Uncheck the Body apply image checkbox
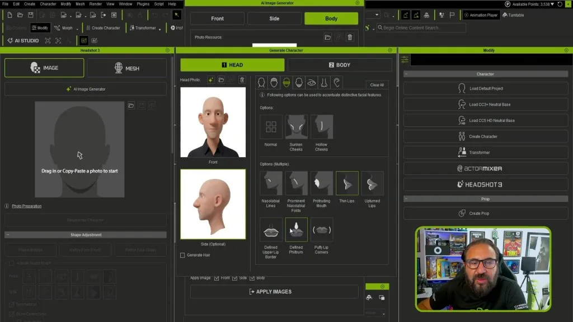Screen dimensions: 573x322 [x=252, y=278]
